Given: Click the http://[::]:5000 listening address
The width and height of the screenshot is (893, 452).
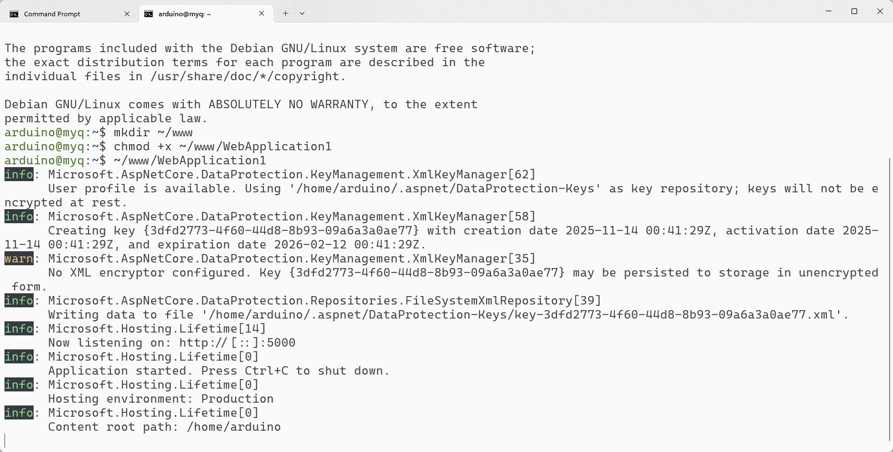Looking at the screenshot, I should click(x=237, y=343).
